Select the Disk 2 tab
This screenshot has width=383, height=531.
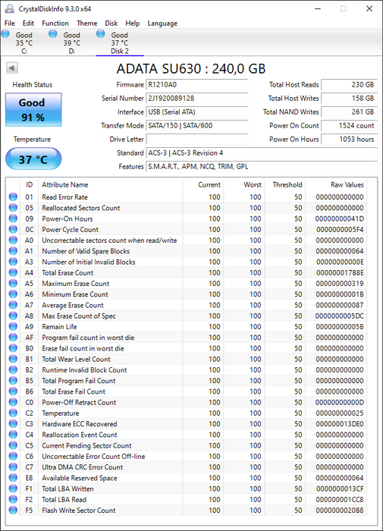click(x=120, y=42)
